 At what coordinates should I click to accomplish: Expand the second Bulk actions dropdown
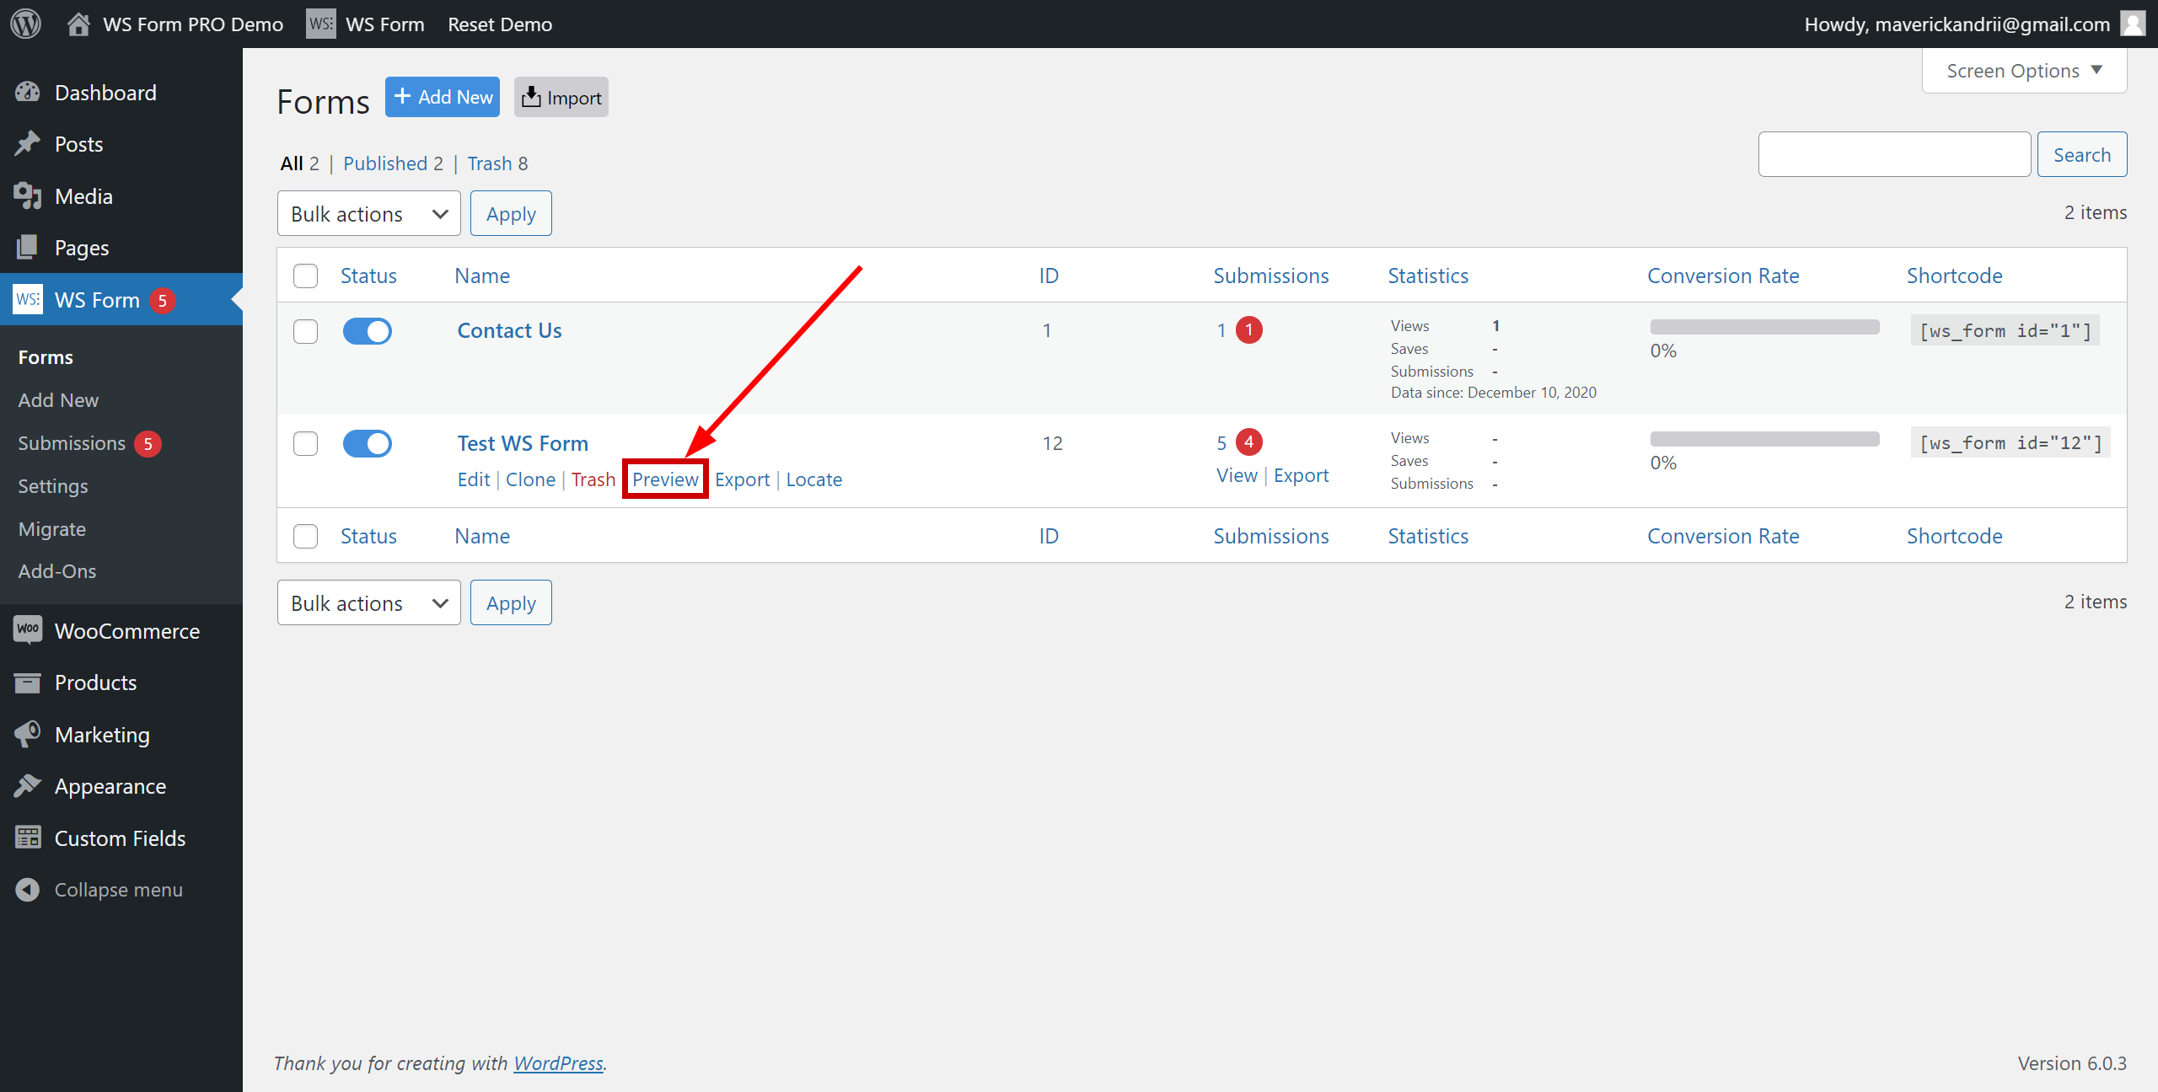pos(368,602)
